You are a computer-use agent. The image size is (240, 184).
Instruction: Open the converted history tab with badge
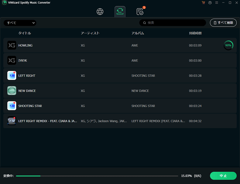pyautogui.click(x=140, y=11)
